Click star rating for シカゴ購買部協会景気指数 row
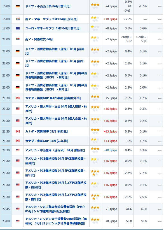 click(x=95, y=209)
